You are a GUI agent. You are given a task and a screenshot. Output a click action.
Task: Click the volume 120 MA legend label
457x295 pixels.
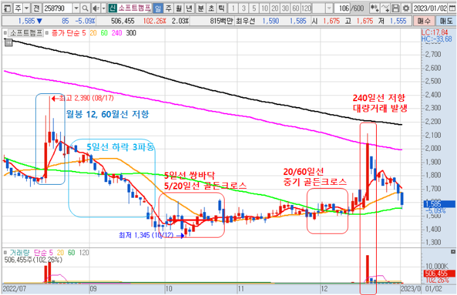click(x=84, y=253)
